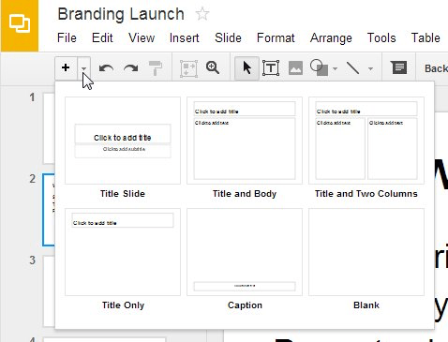
Task: Click the 'Title and Body' label text
Action: coord(245,194)
